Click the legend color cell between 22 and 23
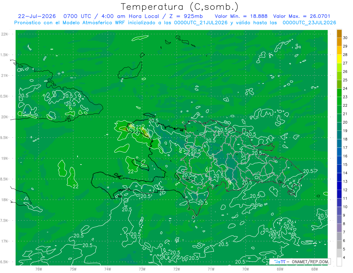Image resolution: width=353 pixels, height=273 pixels. coord(339,101)
